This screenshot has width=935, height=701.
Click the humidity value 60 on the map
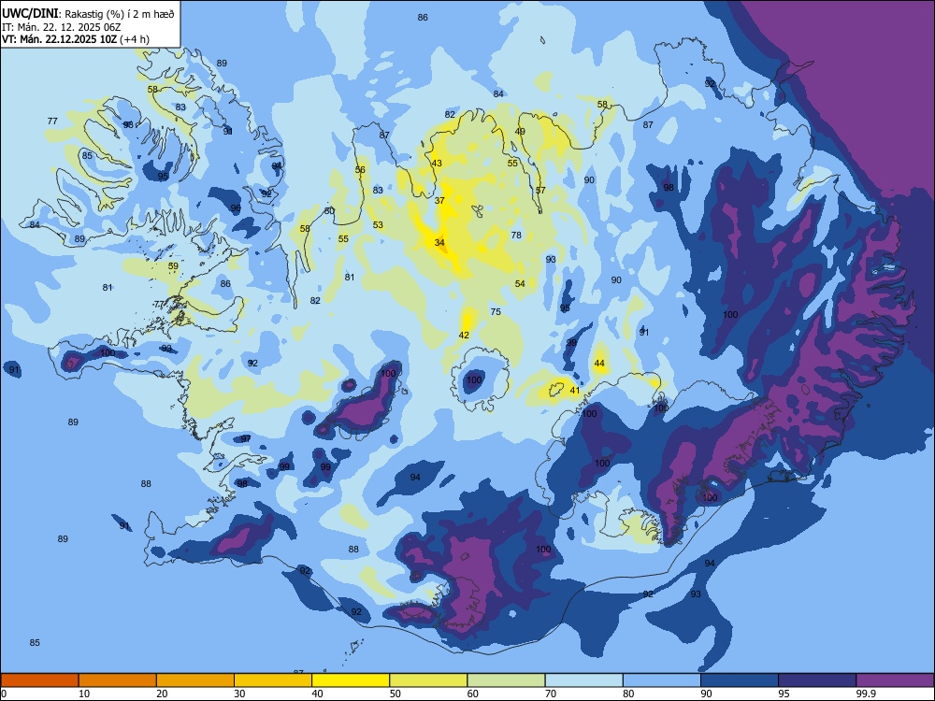coord(329,211)
